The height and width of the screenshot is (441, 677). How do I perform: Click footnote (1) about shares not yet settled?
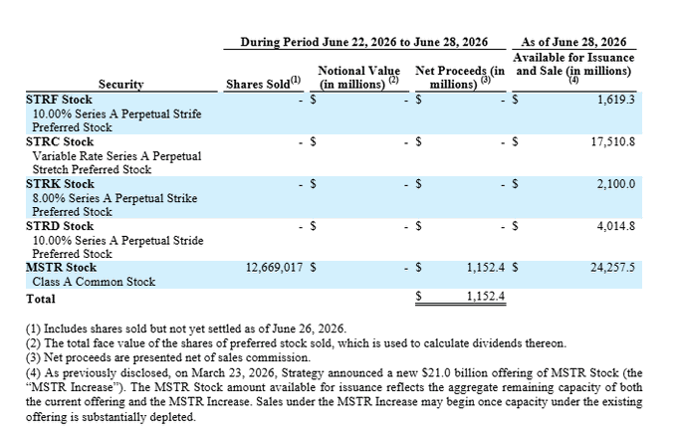pyautogui.click(x=186, y=329)
